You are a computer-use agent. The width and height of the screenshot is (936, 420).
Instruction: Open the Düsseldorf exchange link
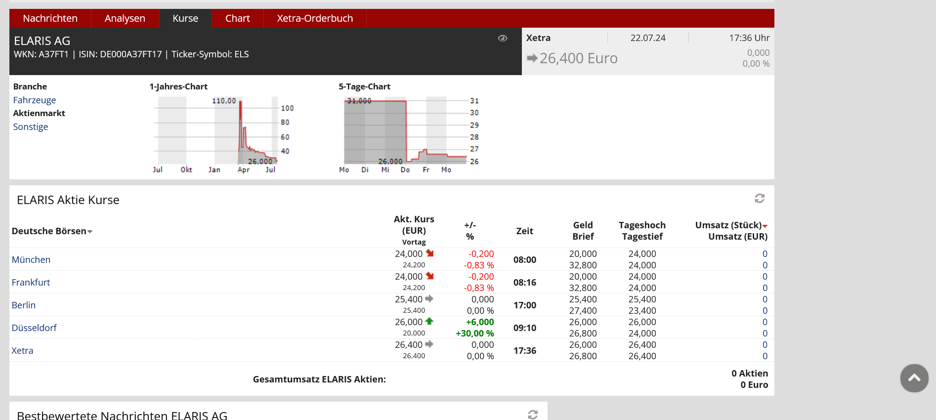coord(34,328)
